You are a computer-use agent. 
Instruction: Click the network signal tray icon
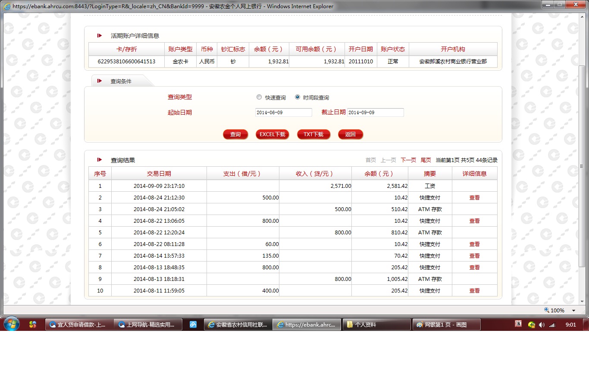point(552,325)
